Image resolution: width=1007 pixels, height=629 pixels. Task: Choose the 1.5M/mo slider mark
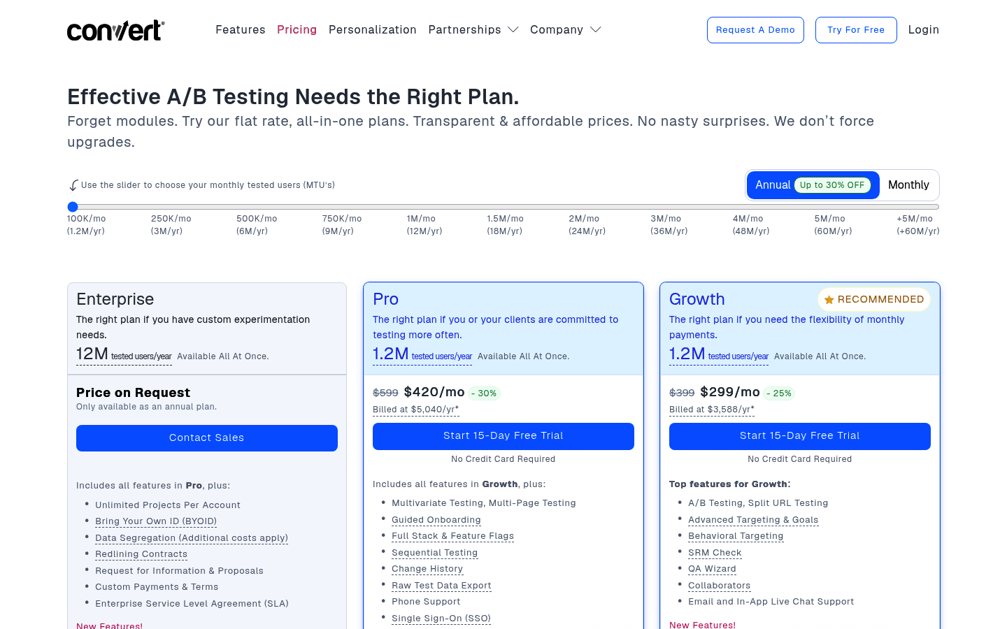(506, 225)
